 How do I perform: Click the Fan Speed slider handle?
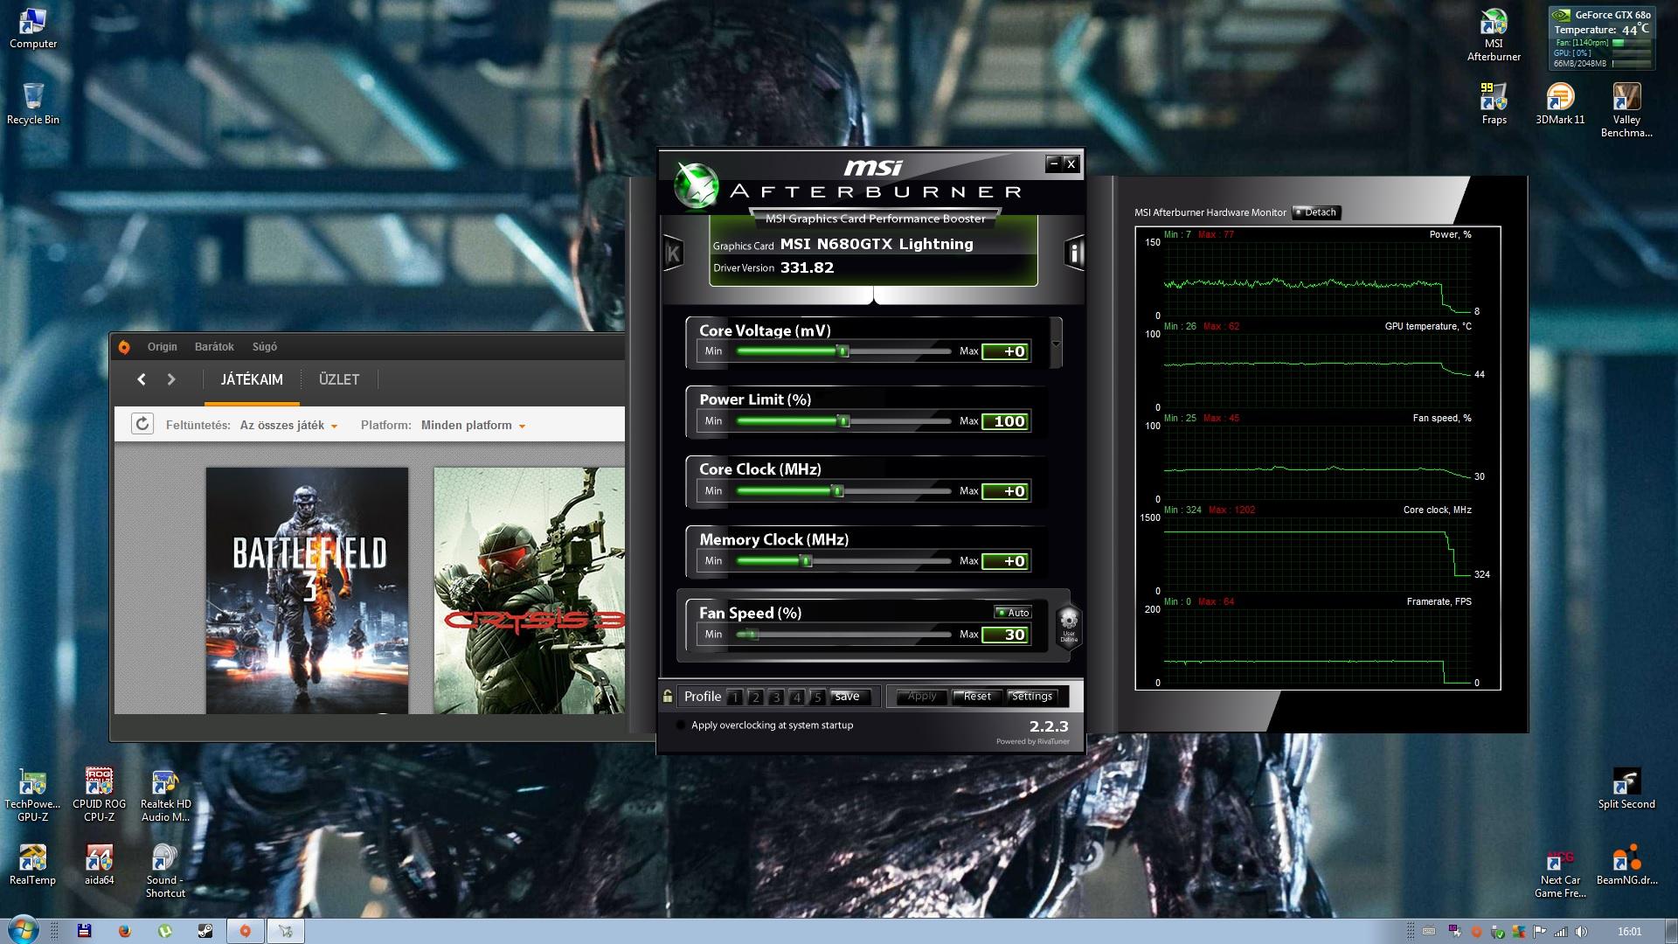[x=753, y=635]
